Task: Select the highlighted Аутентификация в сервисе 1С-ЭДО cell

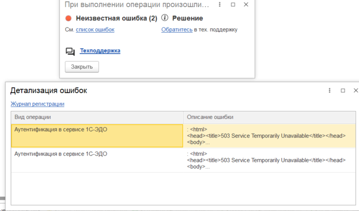Action: (x=97, y=135)
